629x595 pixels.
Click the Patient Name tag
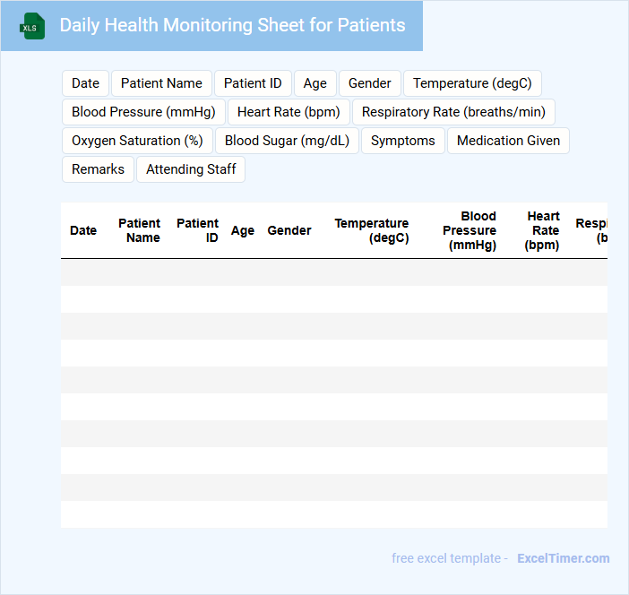coord(161,83)
